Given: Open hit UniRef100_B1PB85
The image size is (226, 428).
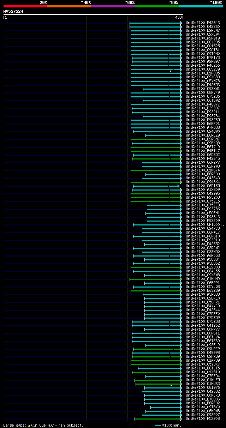Looking at the screenshot, I should pyautogui.click(x=203, y=73).
